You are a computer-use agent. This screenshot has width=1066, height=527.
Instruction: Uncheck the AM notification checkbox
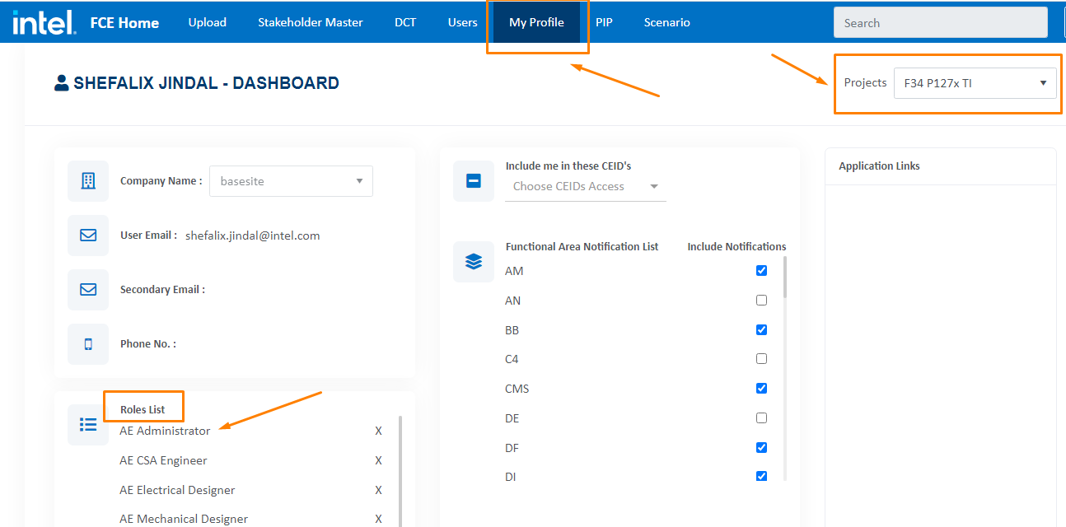761,271
